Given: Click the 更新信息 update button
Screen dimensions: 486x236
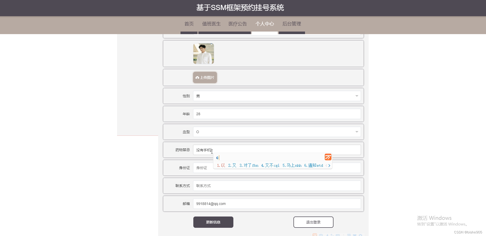Looking at the screenshot, I should (213, 222).
